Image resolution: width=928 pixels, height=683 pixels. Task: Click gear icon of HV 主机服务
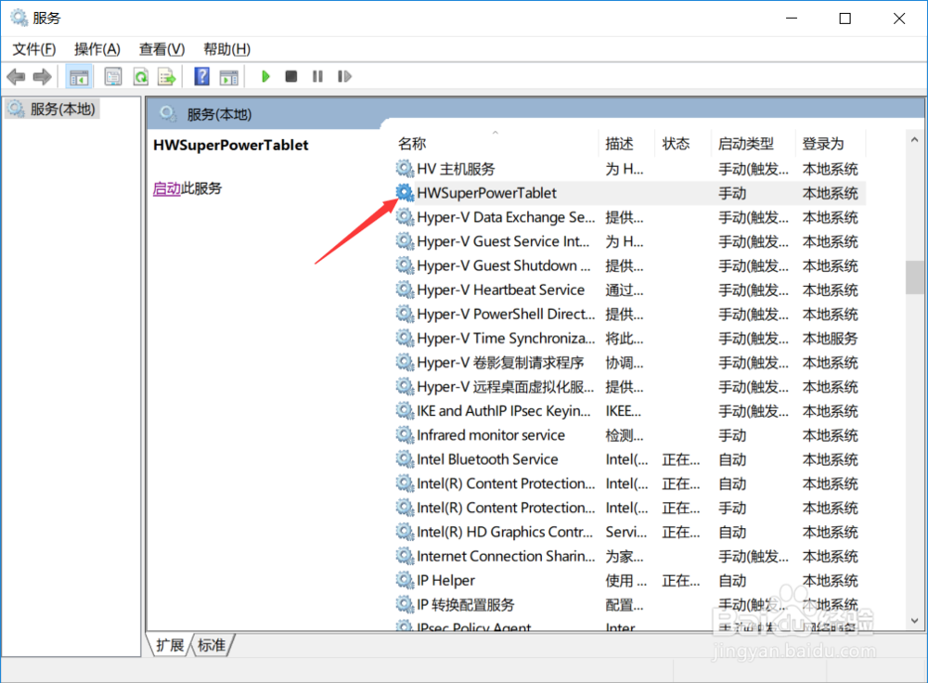coord(405,169)
